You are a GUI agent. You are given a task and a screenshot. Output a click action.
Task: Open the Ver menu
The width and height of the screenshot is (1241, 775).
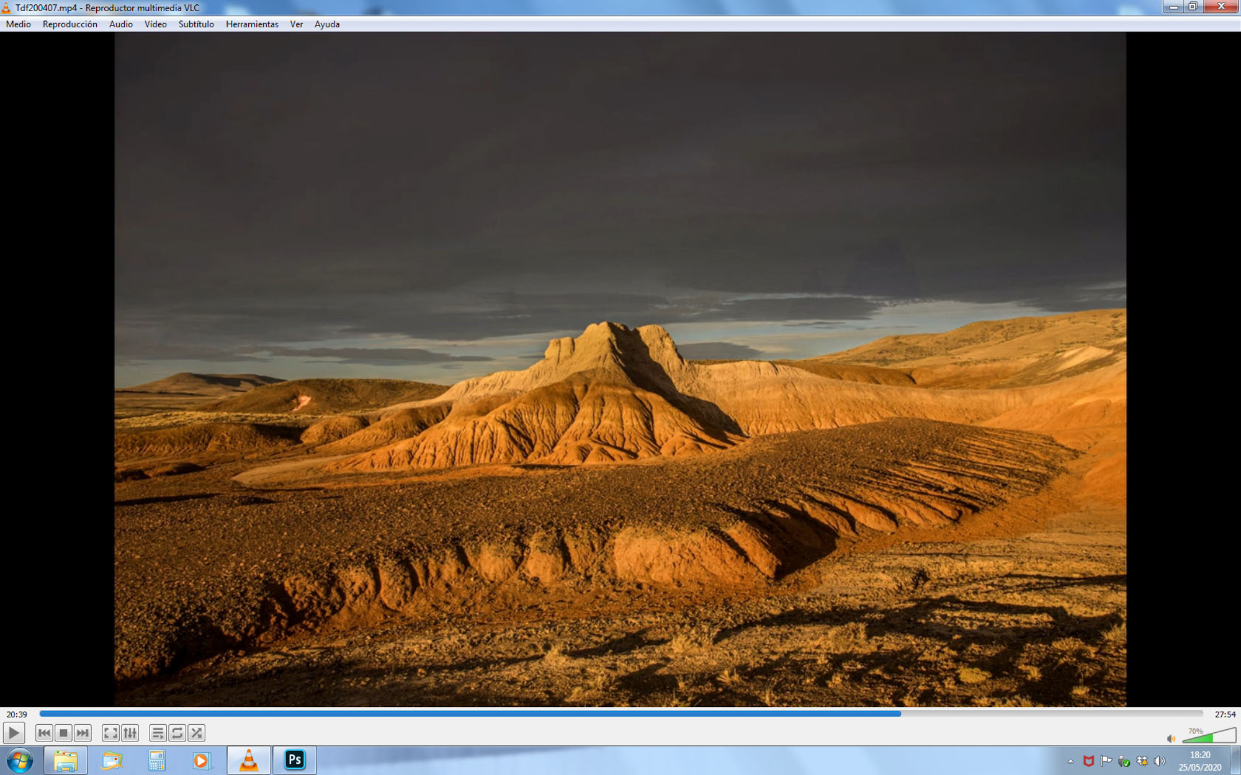297,24
